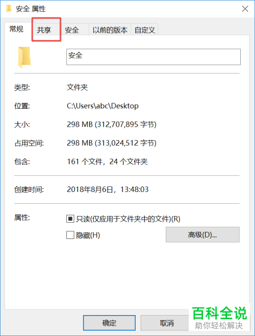
Task: Open the 高级(D)... advanced attributes button
Action: 202,235
